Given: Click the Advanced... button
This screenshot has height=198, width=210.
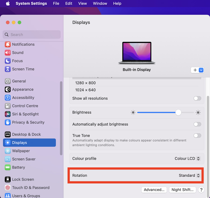Looking at the screenshot, I should click(x=154, y=190).
